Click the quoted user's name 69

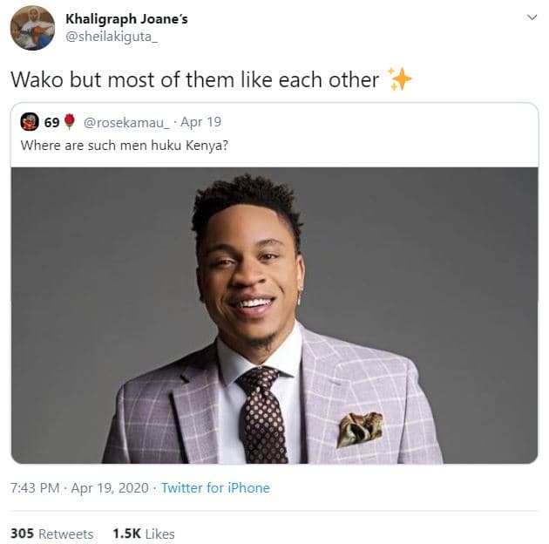pos(51,122)
